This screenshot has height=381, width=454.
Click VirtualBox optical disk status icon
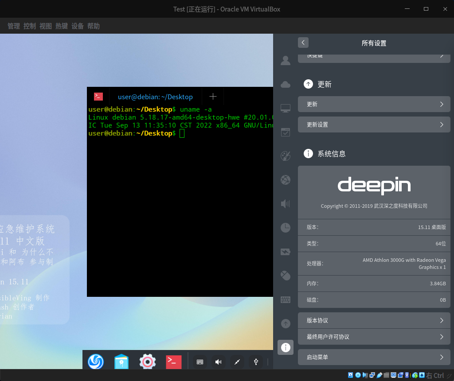[358, 375]
